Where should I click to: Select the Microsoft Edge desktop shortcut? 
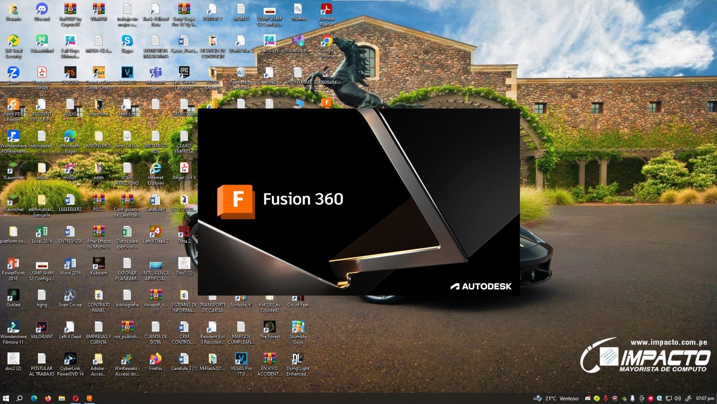point(70,142)
